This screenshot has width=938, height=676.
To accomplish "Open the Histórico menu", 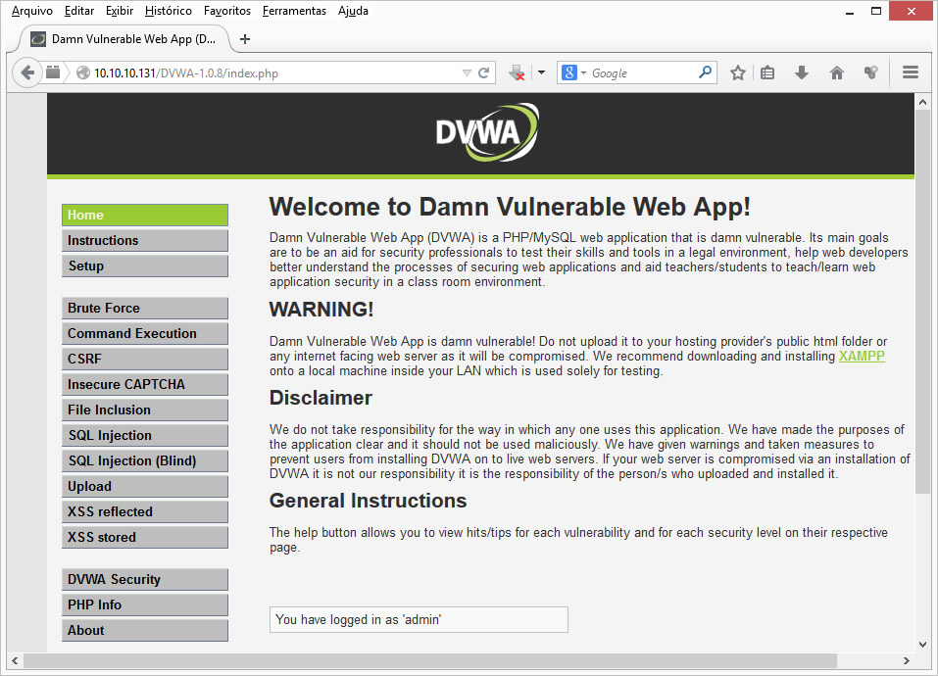I will pyautogui.click(x=168, y=11).
